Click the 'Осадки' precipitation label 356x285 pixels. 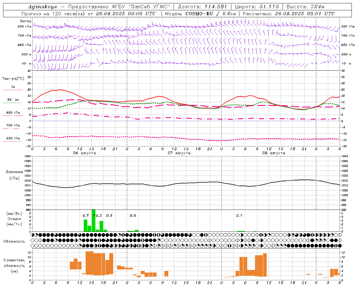coord(14,219)
